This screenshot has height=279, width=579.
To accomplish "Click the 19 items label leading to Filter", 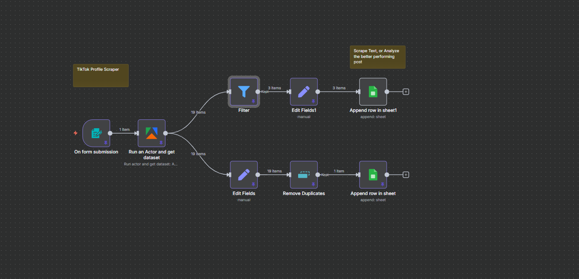I will [x=198, y=112].
